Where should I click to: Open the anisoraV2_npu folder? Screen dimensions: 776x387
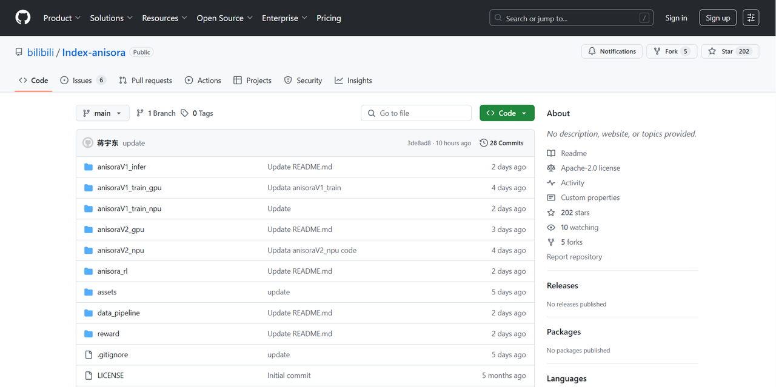click(x=121, y=251)
